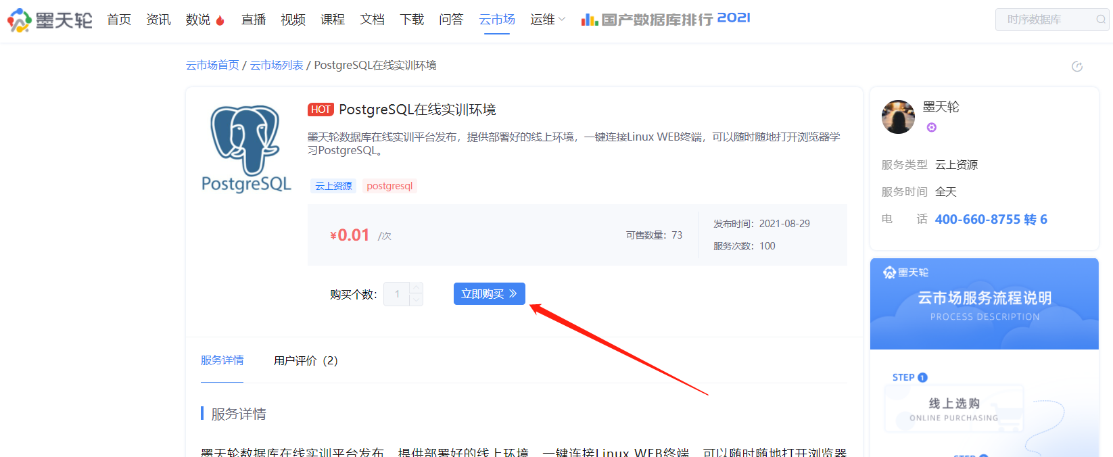Viewport: 1113px width, 457px height.
Task: Open the 下载 nav item
Action: tap(412, 20)
